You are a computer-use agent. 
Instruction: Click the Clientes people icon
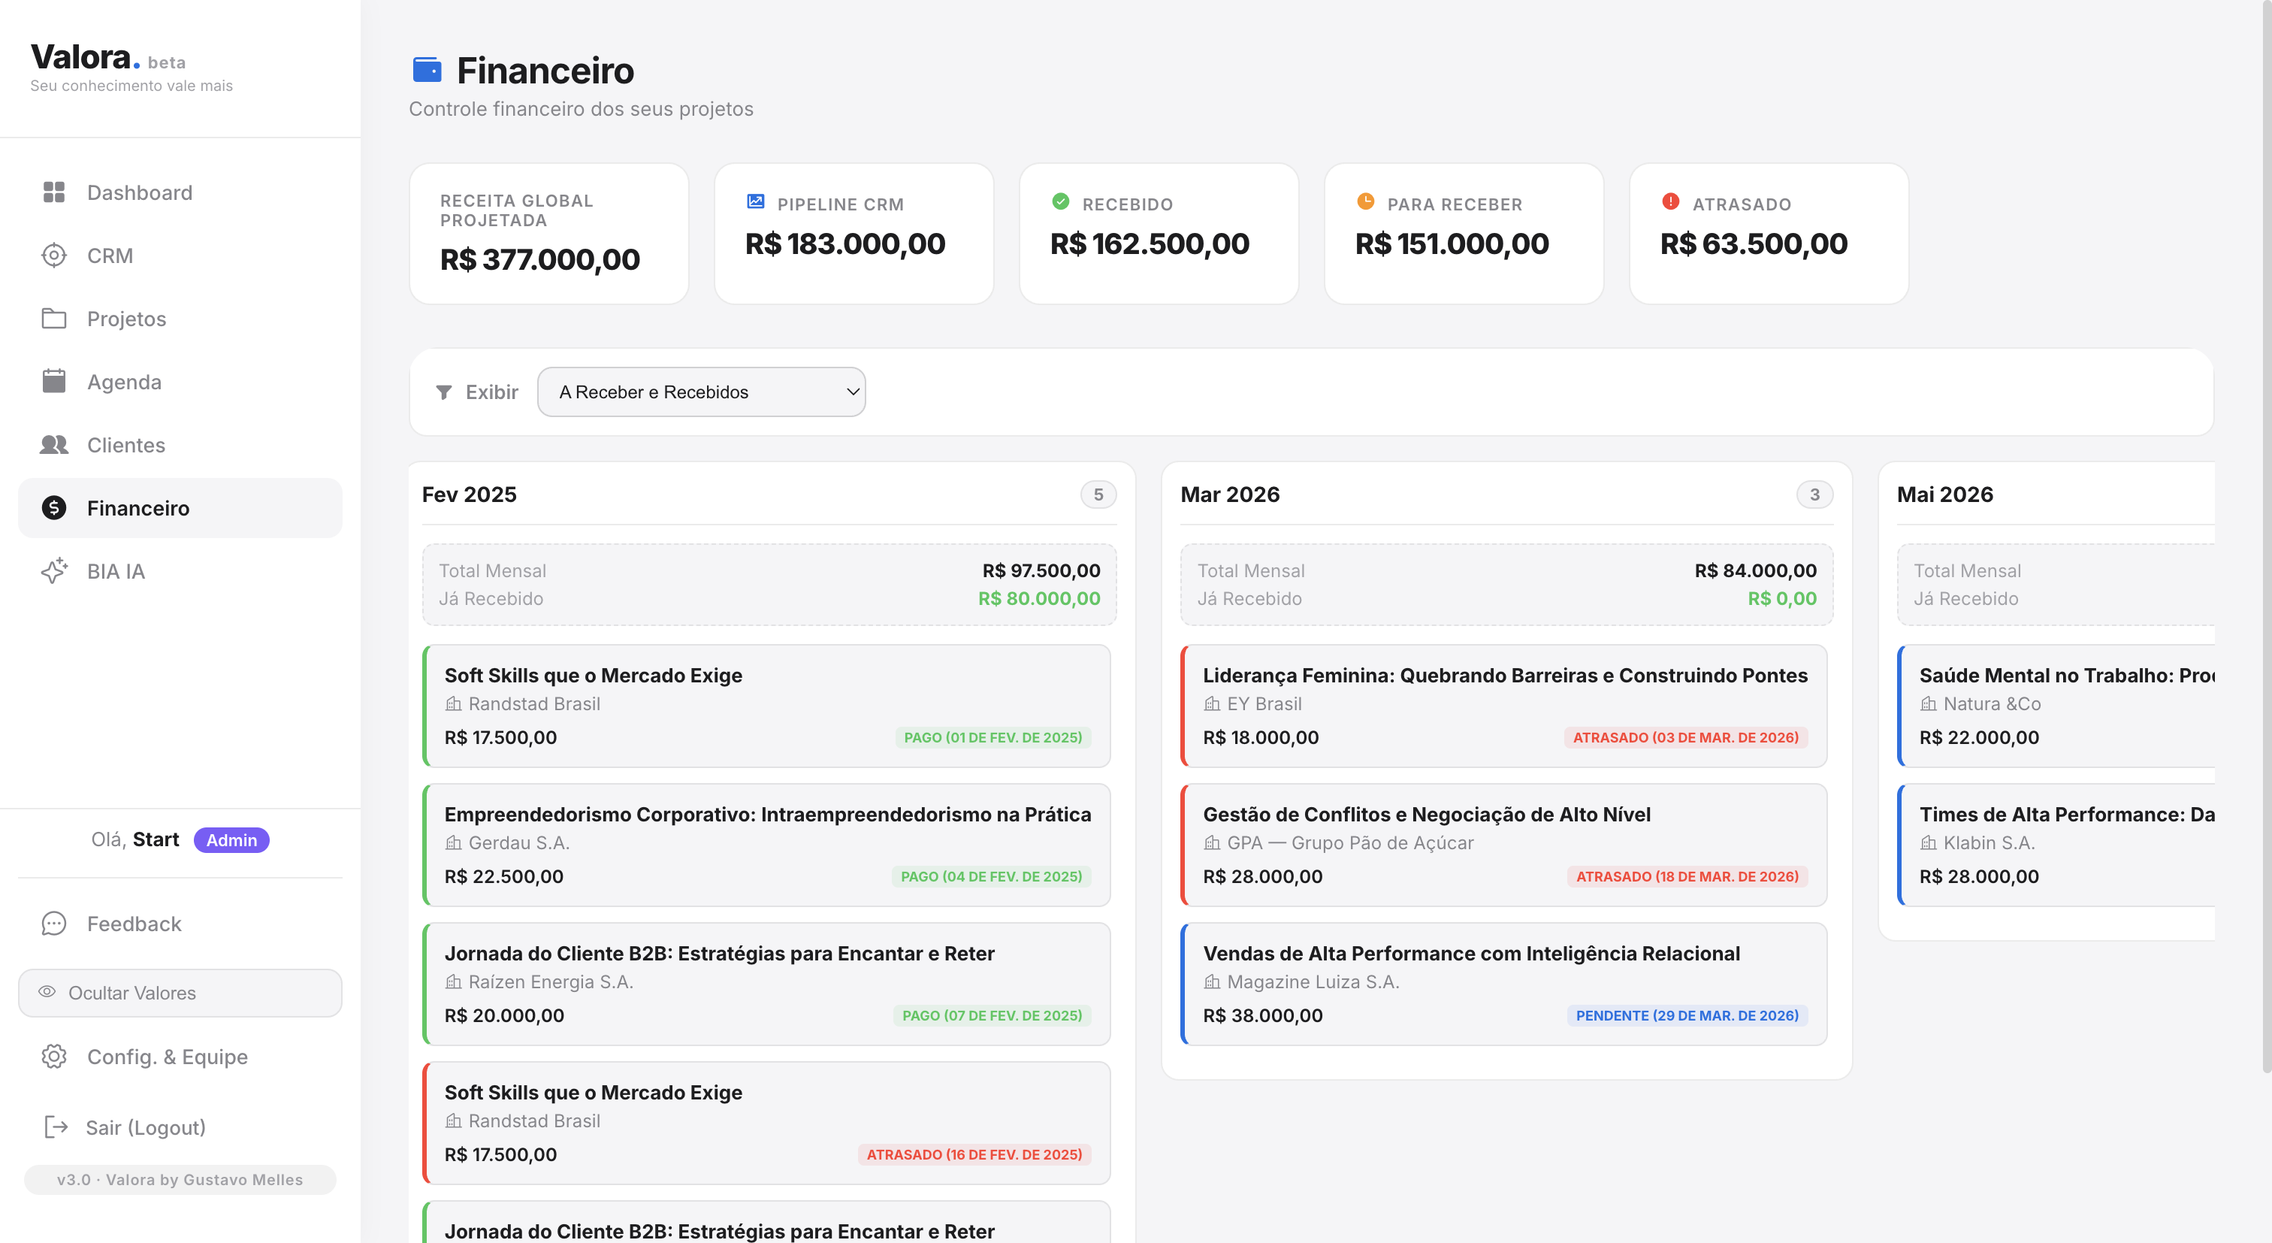(x=54, y=445)
